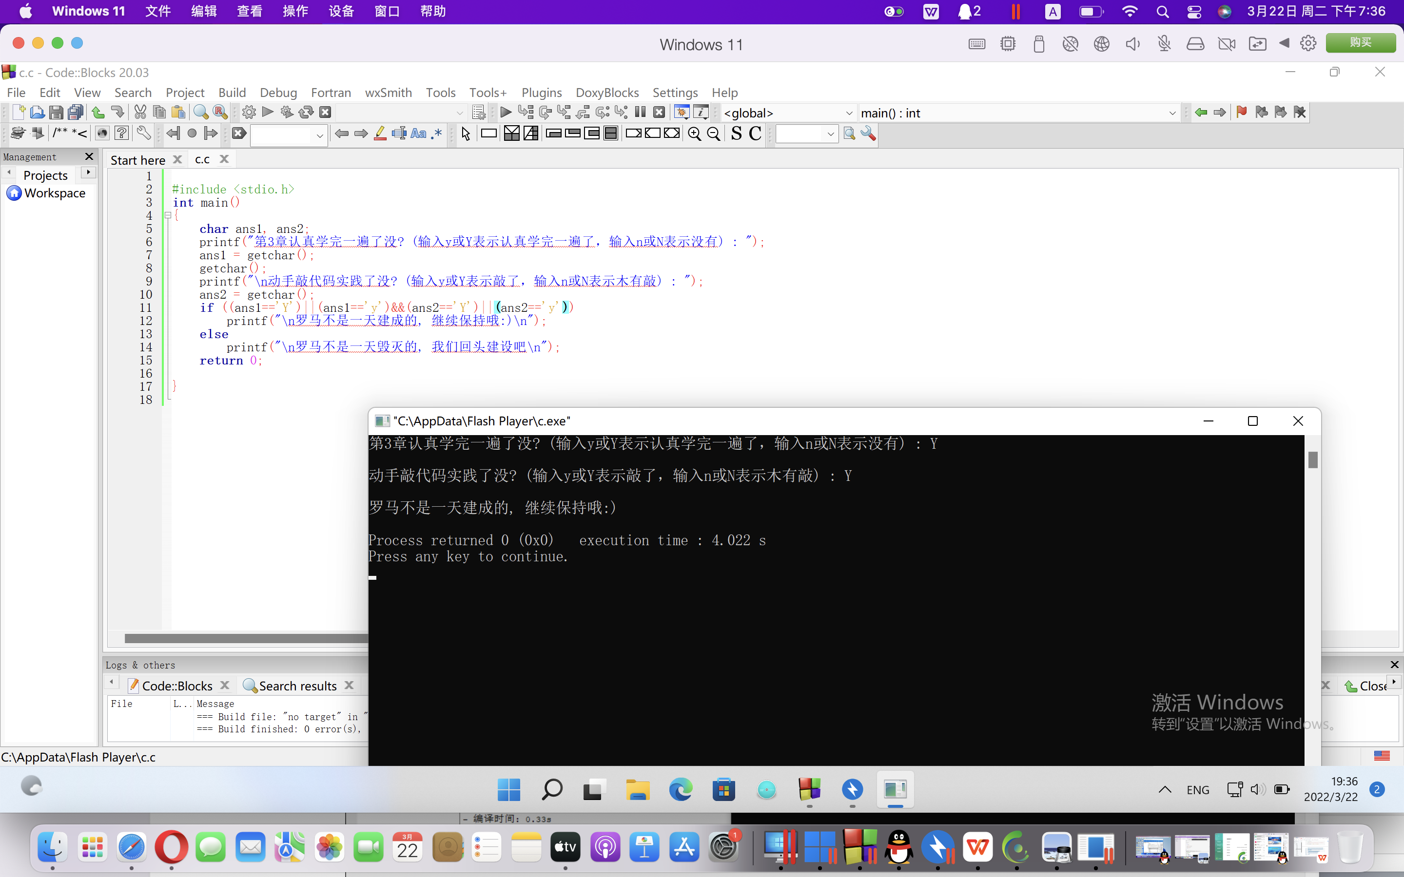Screen dimensions: 1404x877
Task: Toggle the regex search option
Action: click(437, 134)
